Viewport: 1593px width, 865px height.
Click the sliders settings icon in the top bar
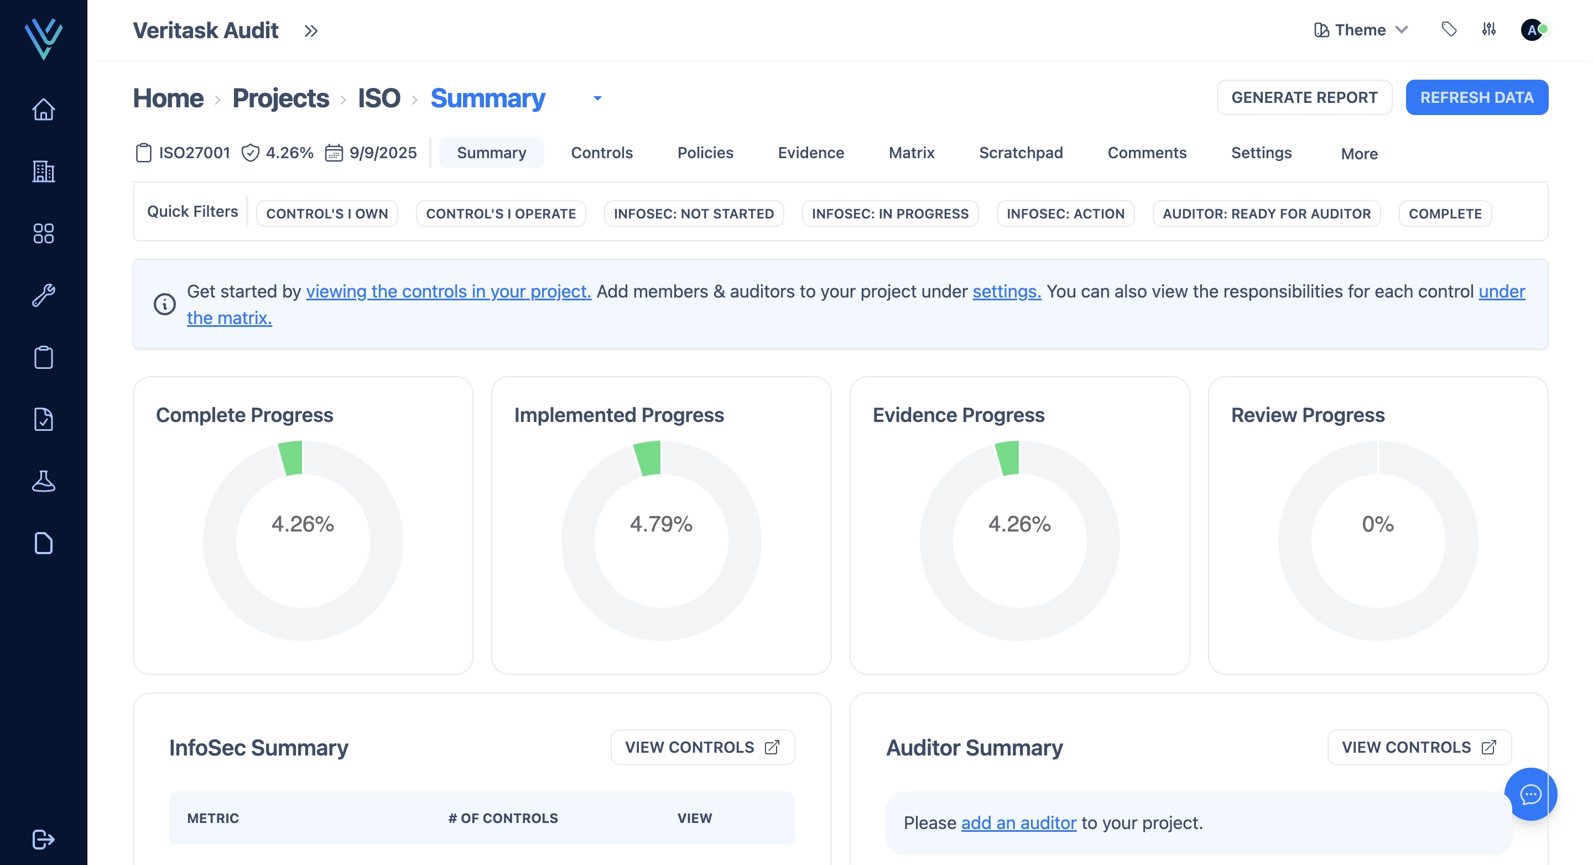pyautogui.click(x=1488, y=29)
